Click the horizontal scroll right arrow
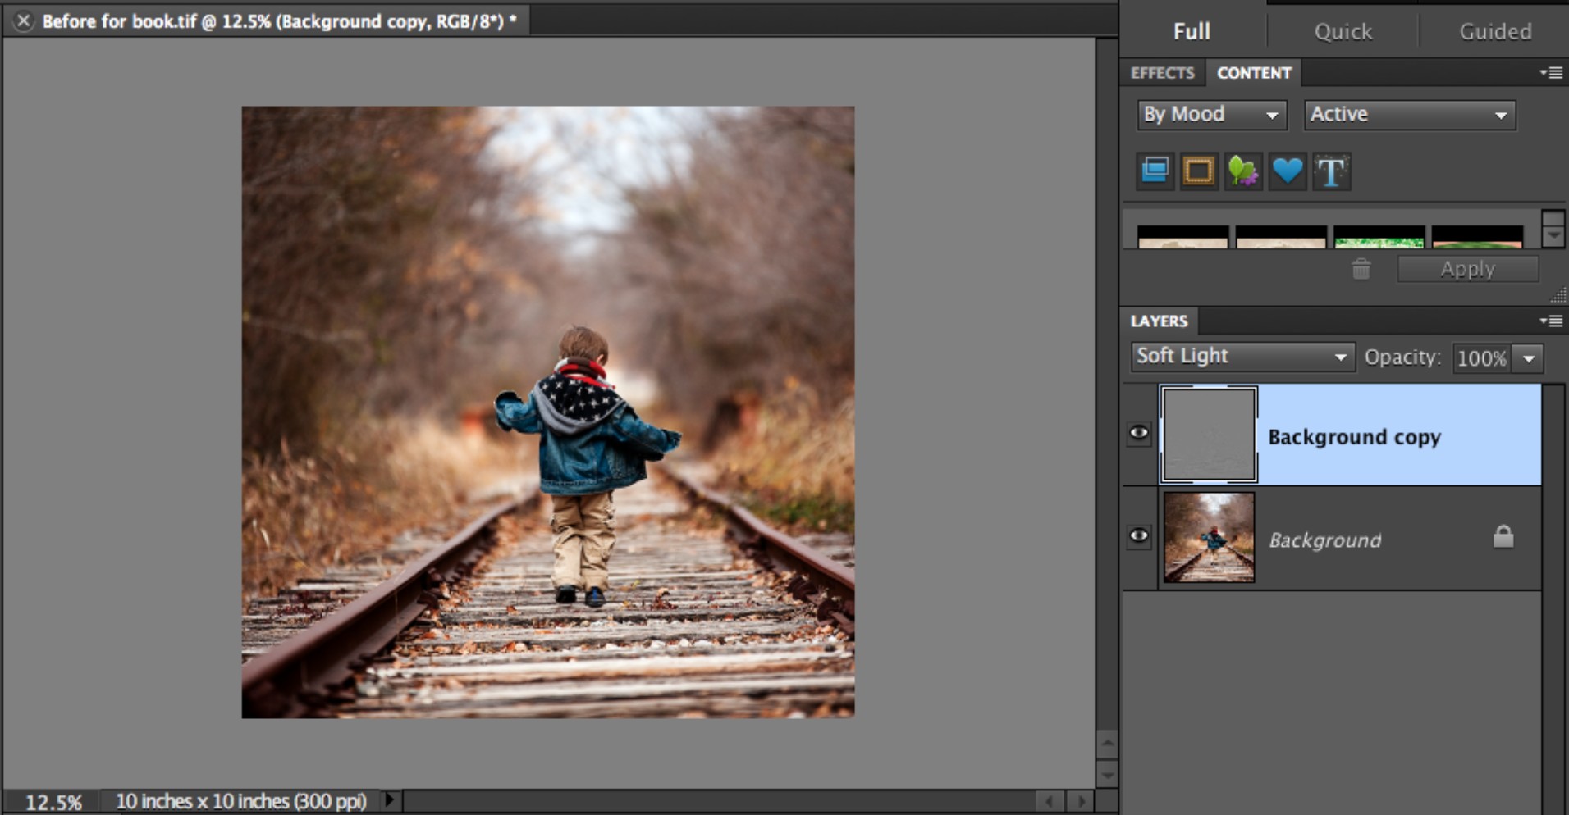Screen dimensions: 1569x815 click(1081, 801)
